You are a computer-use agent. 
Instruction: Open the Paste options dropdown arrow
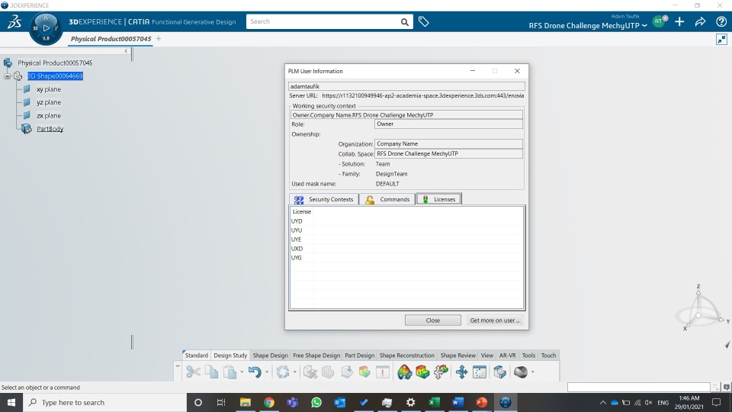242,372
